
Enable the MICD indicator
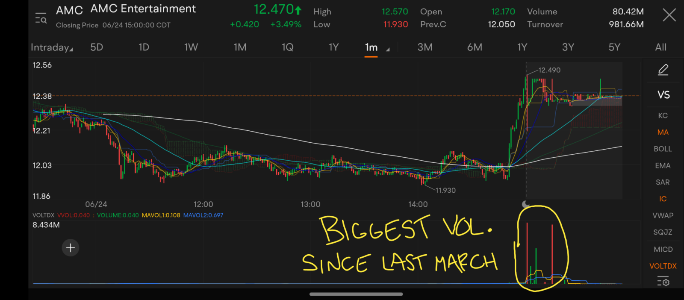[x=663, y=249]
